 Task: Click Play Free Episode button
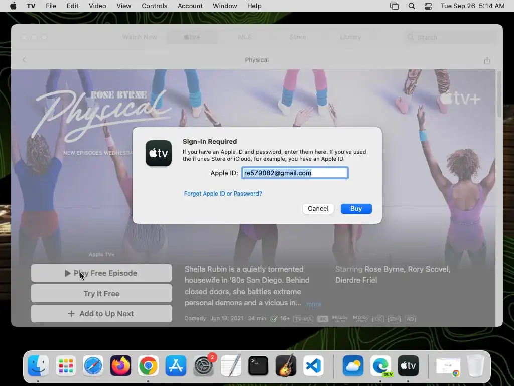point(101,273)
